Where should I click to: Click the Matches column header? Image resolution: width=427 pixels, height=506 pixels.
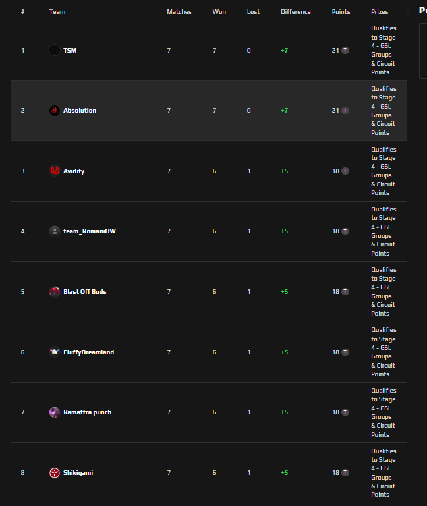179,12
